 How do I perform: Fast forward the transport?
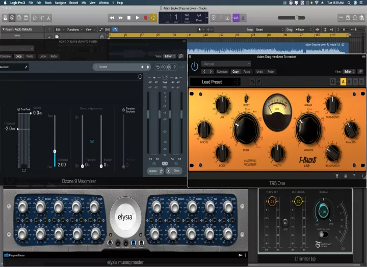(x=120, y=18)
